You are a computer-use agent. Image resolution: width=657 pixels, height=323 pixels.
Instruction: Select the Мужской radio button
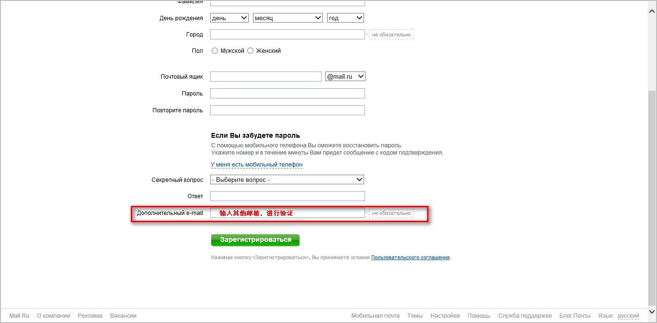(x=215, y=51)
